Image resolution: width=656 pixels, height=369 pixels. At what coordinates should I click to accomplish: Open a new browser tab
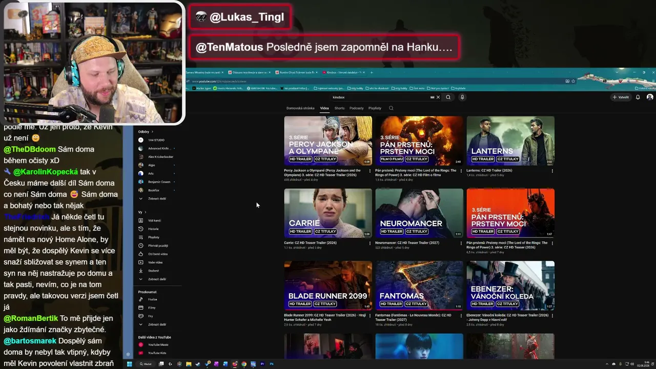372,72
